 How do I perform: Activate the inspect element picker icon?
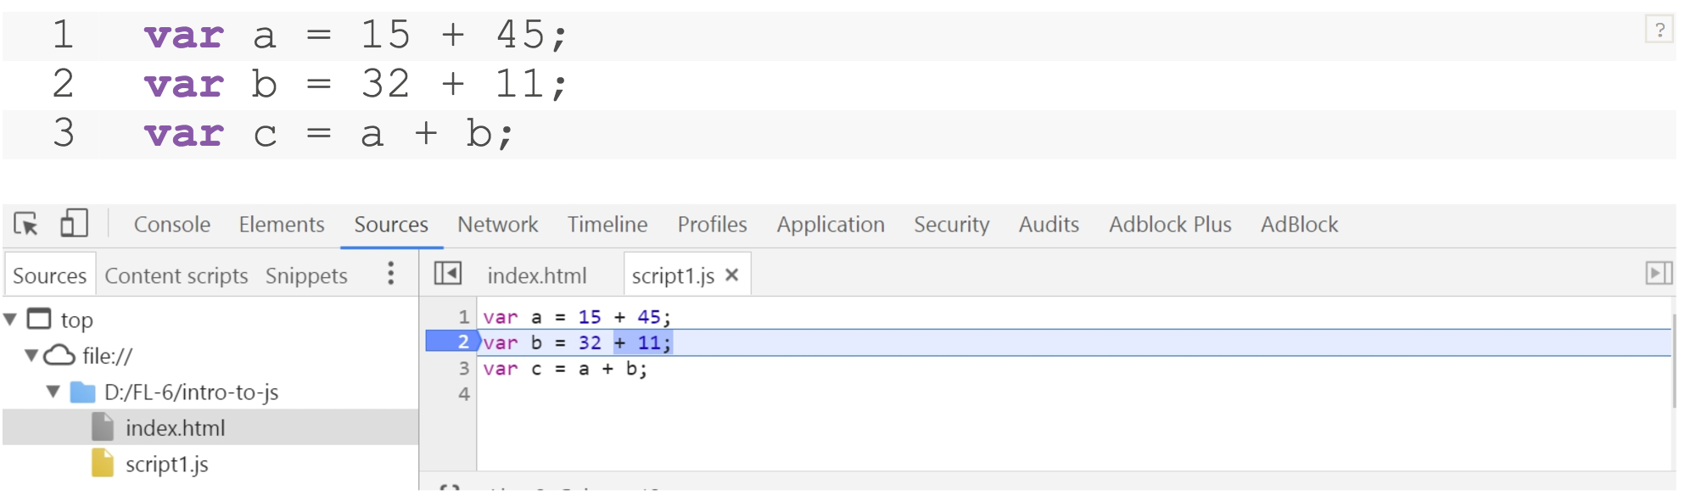25,224
